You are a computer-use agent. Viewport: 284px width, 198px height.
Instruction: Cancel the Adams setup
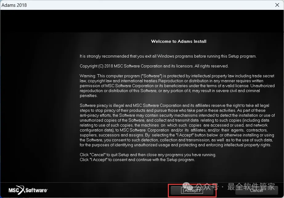pos(257,190)
